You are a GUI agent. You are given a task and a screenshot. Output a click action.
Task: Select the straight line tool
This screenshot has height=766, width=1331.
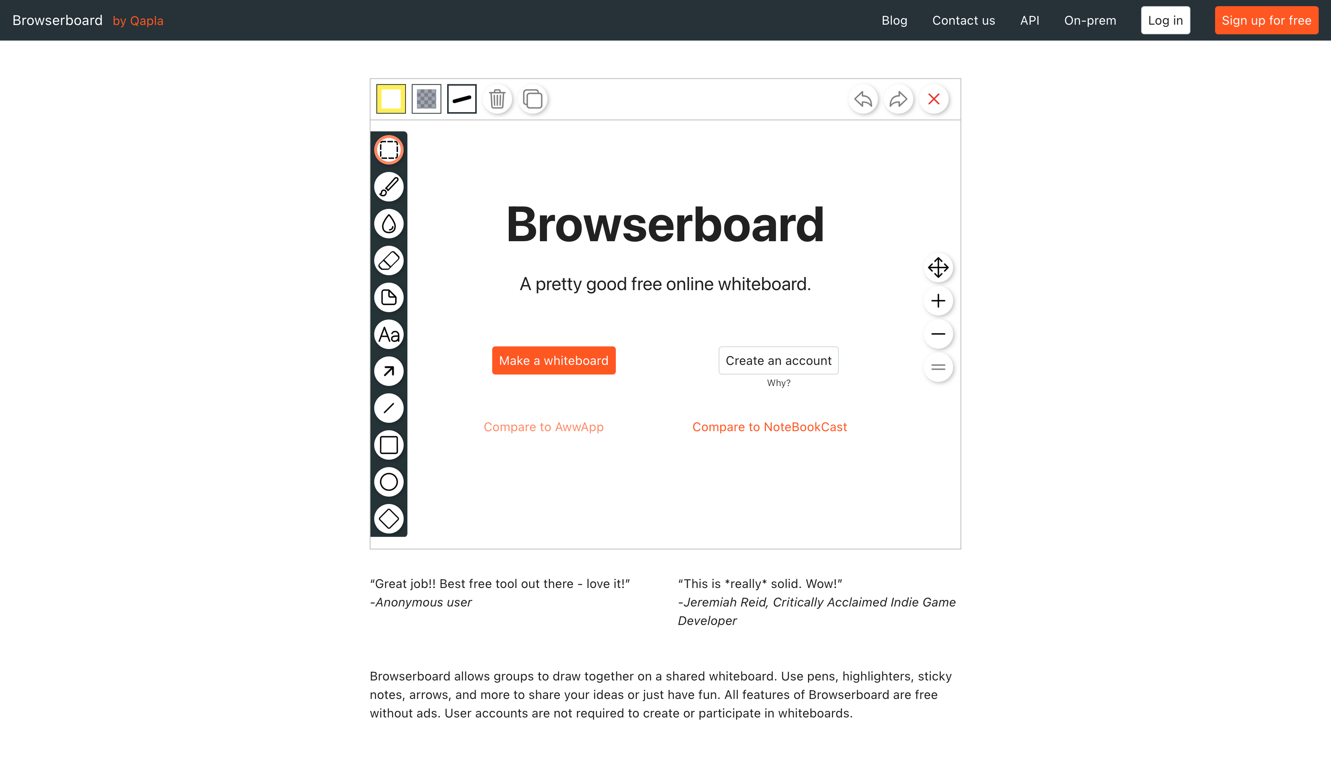pyautogui.click(x=389, y=408)
